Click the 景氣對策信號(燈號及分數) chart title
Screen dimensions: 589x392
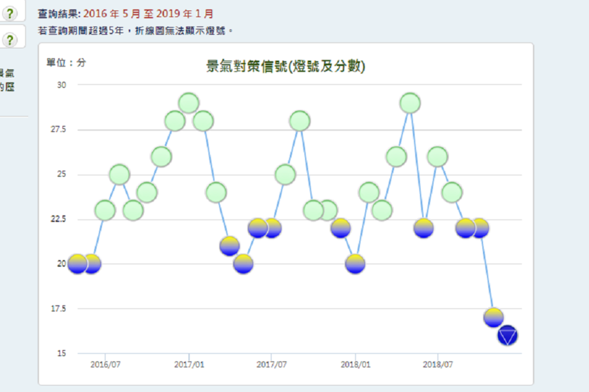(285, 66)
